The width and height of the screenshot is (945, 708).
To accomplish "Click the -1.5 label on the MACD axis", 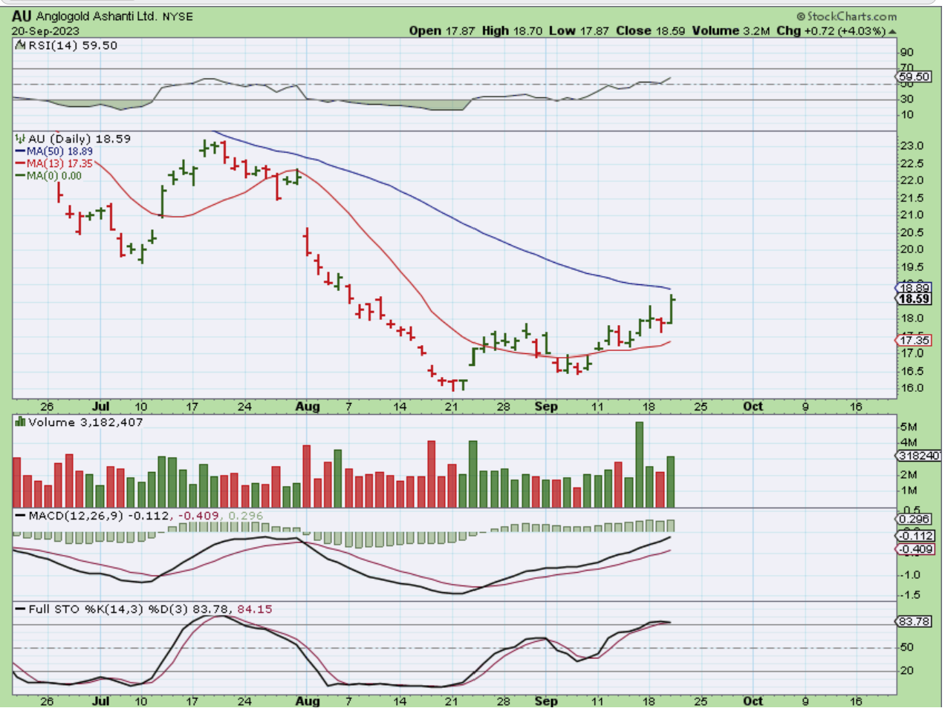I will [x=911, y=594].
